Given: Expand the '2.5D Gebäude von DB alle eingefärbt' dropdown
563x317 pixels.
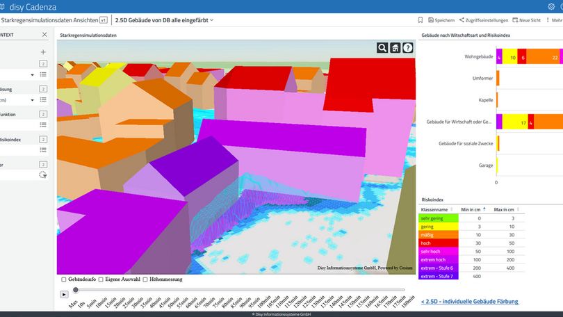Looking at the screenshot, I should tap(211, 20).
